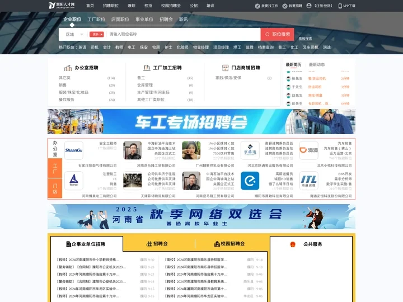Click the 门店商铺招聘 shop icon
The height and width of the screenshot is (302, 403).
coord(225,68)
